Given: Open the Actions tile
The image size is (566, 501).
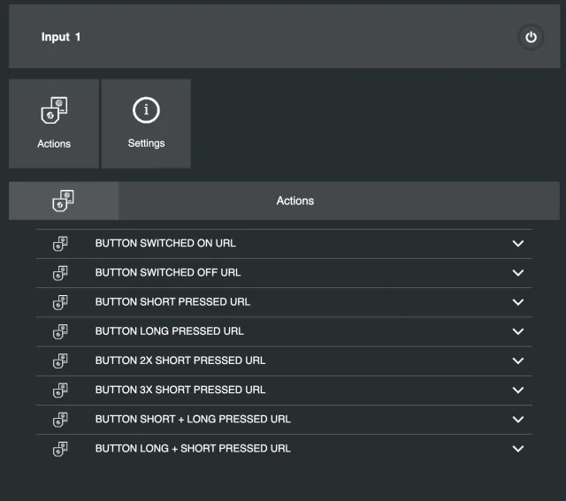Looking at the screenshot, I should pyautogui.click(x=54, y=124).
